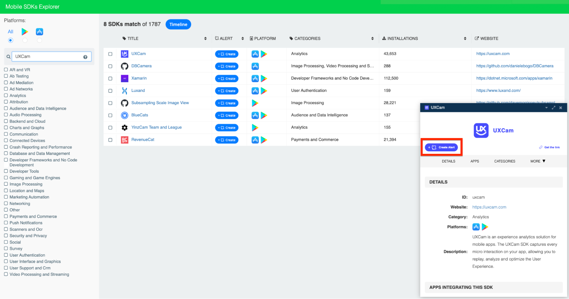Click the 43,653 installations cell for UXCam
569x299 pixels.
(x=390, y=53)
